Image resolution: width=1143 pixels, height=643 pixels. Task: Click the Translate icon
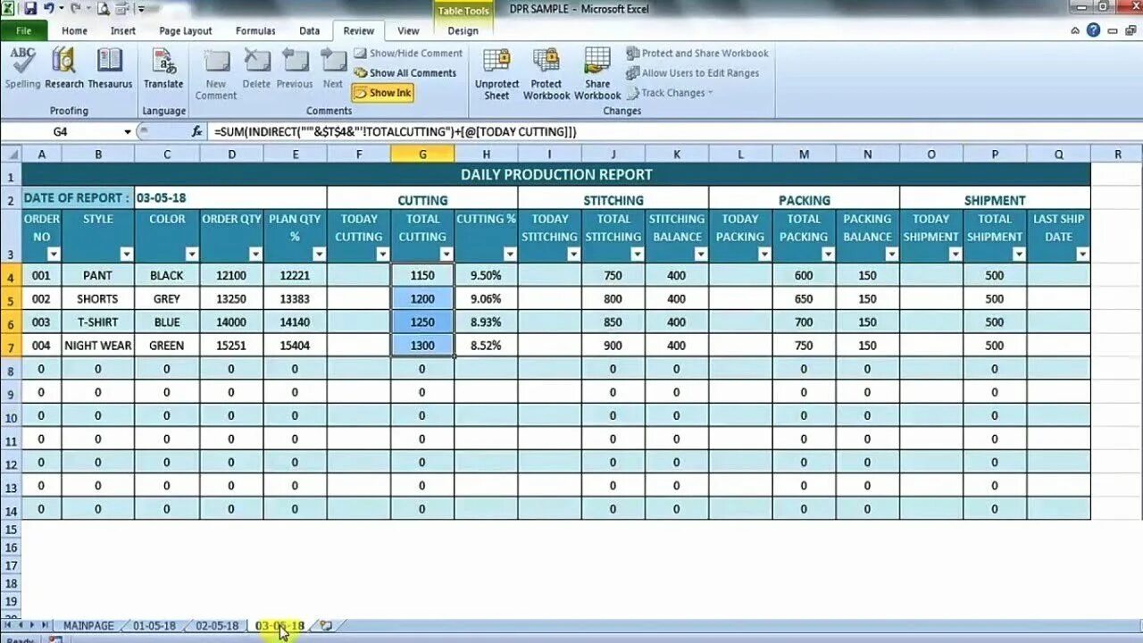tap(163, 67)
